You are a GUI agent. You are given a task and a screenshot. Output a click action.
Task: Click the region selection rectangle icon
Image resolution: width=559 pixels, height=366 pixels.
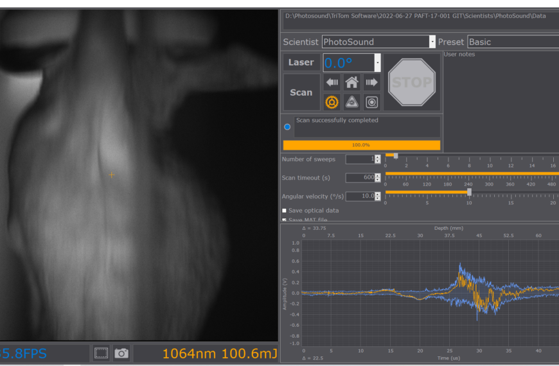point(101,353)
